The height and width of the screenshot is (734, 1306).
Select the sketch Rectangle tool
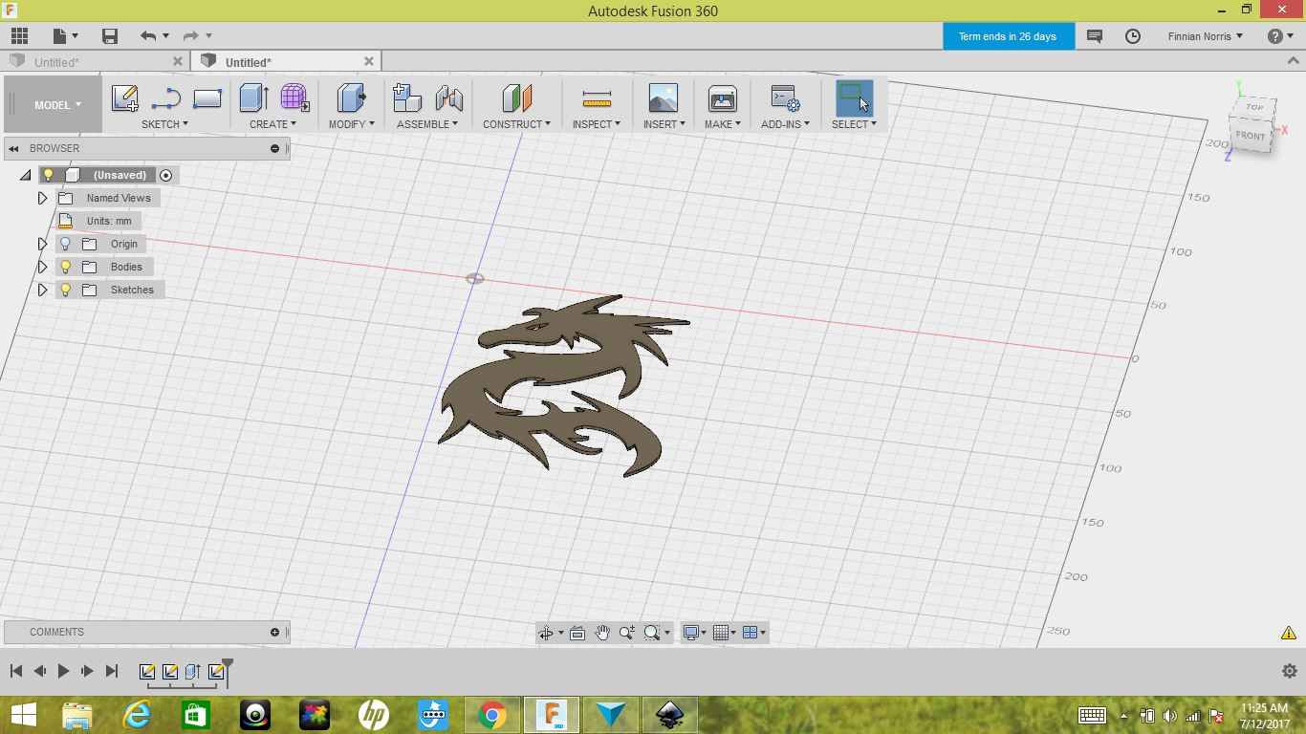[207, 98]
